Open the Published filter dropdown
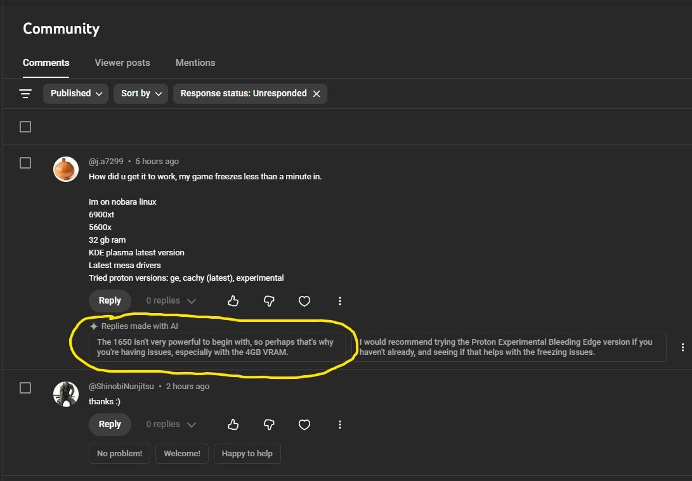The image size is (692, 481). (75, 94)
